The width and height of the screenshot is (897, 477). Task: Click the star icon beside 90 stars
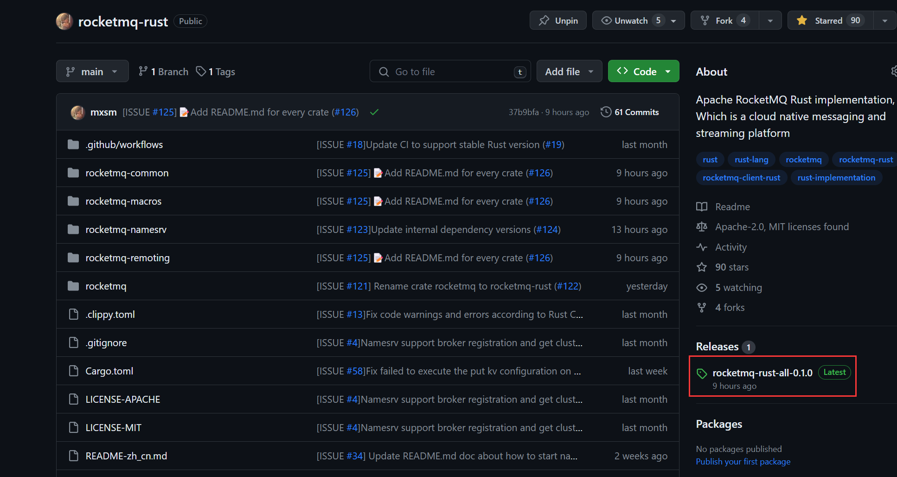(702, 267)
